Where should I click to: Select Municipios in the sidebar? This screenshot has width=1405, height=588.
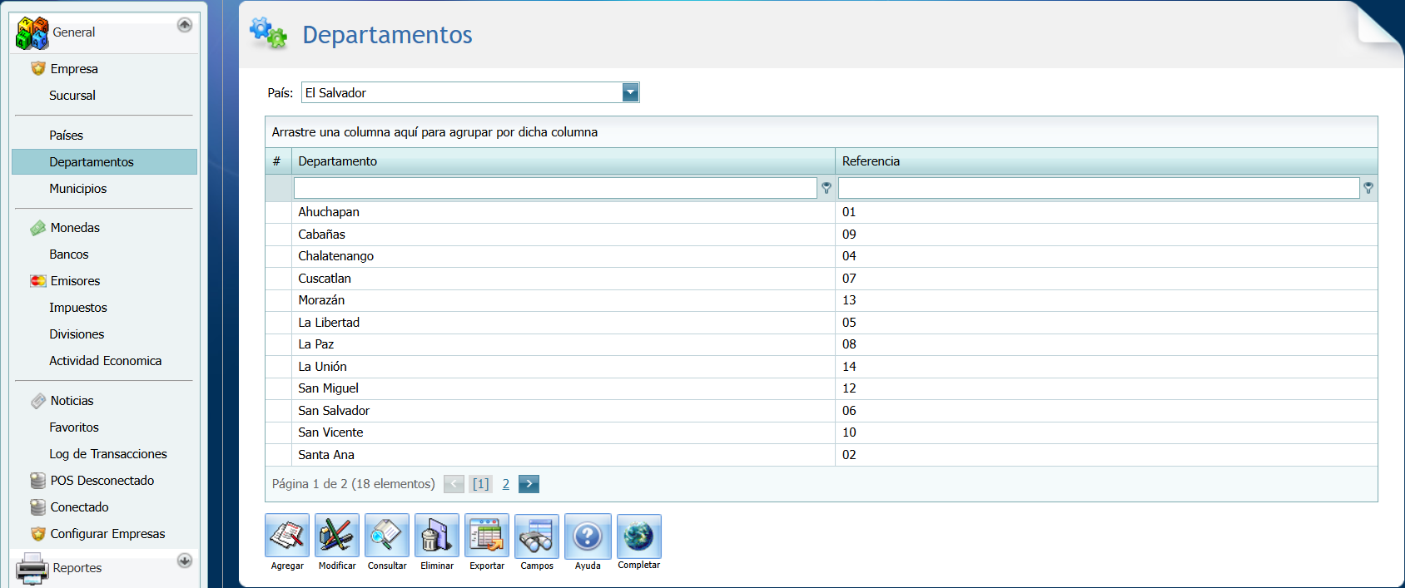point(78,189)
